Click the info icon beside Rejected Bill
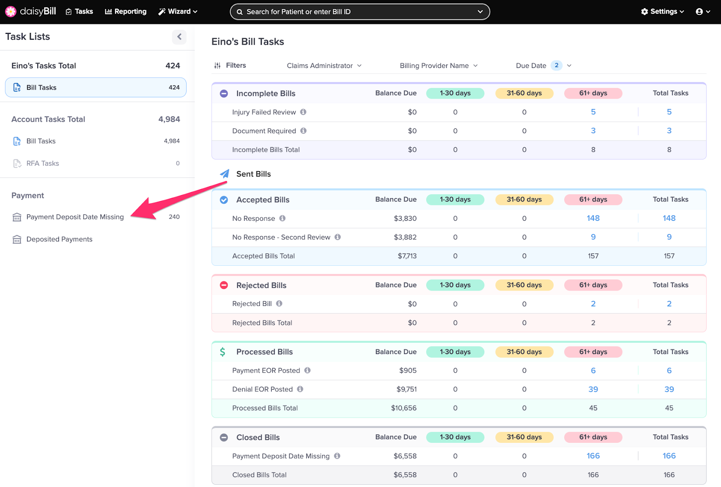 tap(279, 304)
